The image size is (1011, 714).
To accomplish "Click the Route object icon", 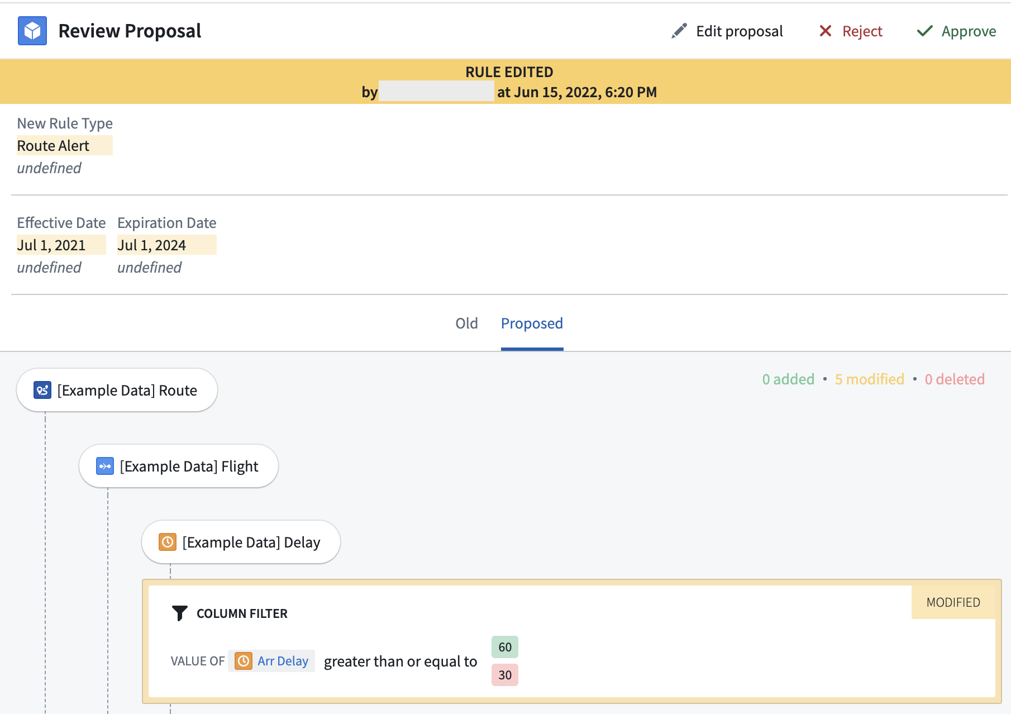I will click(x=42, y=390).
